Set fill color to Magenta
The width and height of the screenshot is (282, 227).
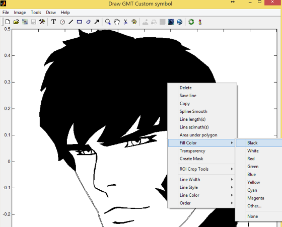(x=259, y=198)
